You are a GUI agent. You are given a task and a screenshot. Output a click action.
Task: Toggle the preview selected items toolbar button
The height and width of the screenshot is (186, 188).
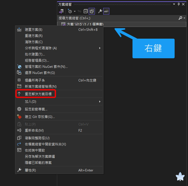click(x=106, y=11)
